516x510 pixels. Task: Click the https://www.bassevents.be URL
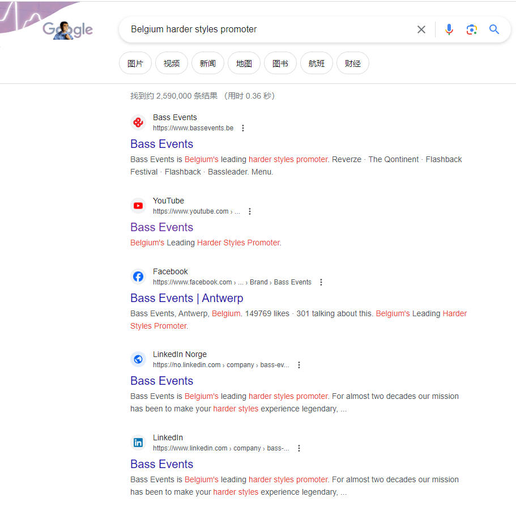[193, 128]
